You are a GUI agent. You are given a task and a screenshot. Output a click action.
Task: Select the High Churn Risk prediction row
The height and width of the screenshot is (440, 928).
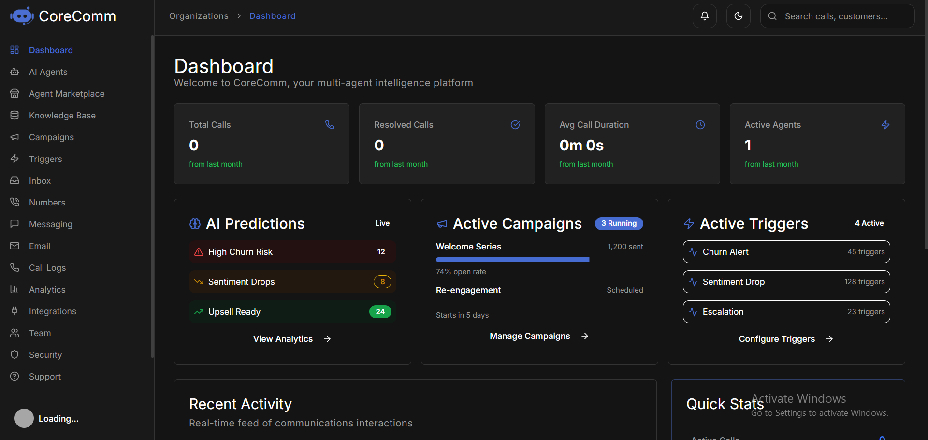292,252
